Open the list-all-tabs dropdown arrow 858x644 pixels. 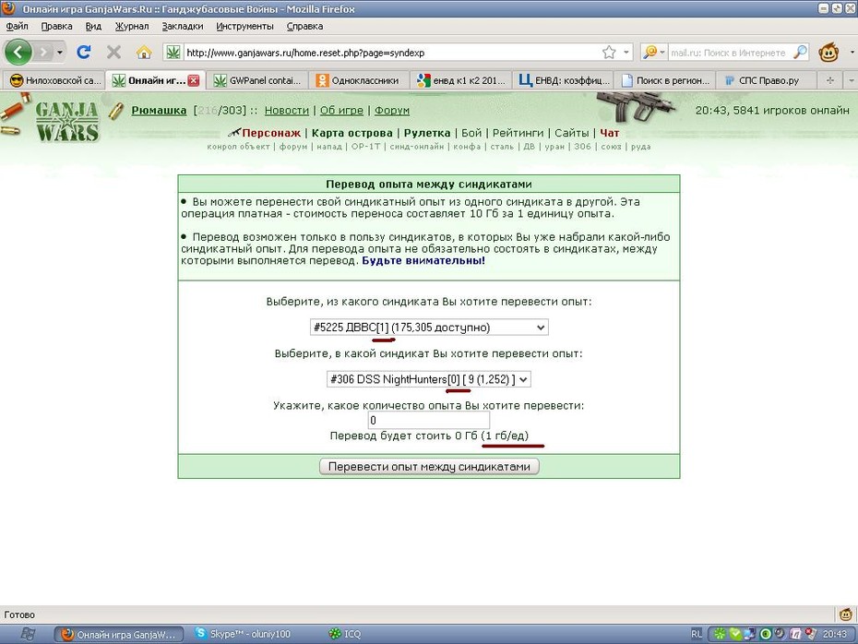point(851,80)
